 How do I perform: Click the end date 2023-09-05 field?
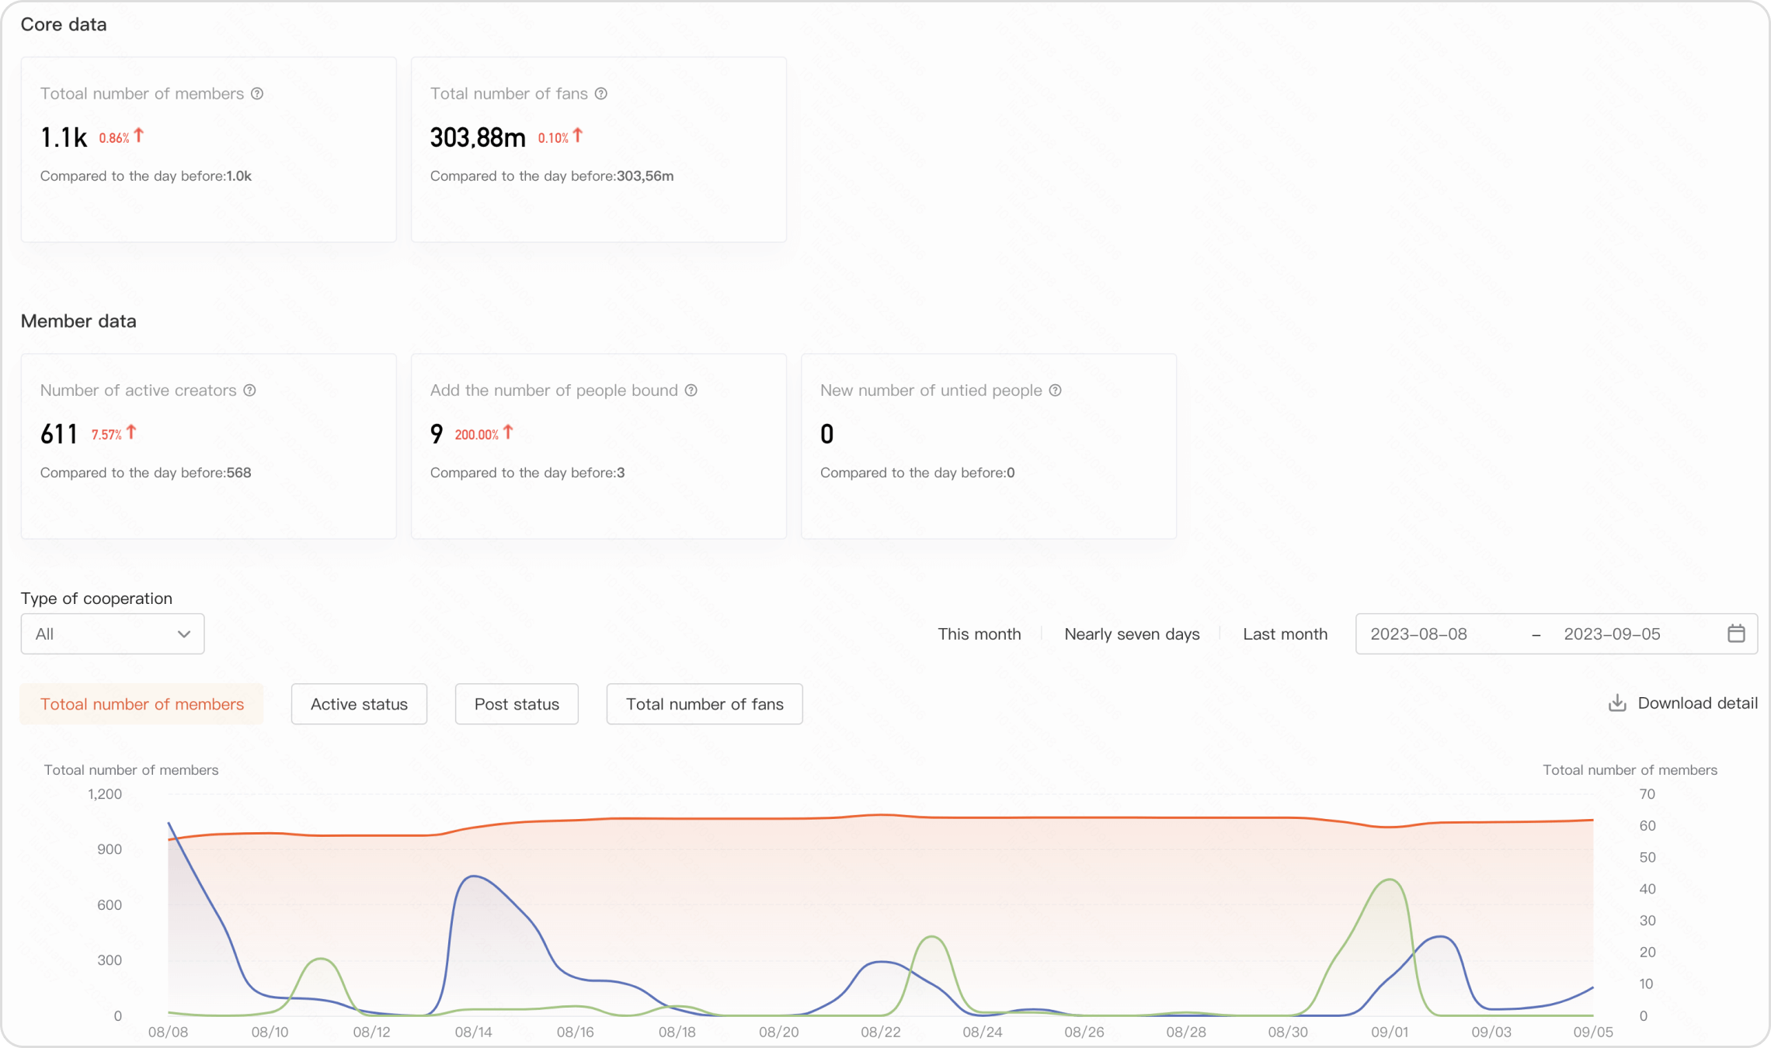(1612, 634)
